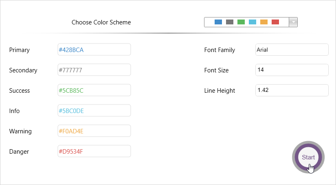The image size is (336, 185).
Task: Click the orange swatch in the scheme selector
Action: (264, 22)
